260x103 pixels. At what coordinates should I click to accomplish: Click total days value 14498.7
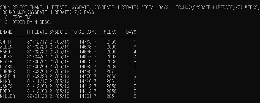88,72
